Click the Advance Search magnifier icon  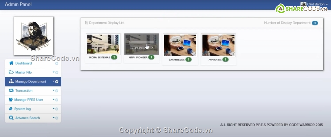pyautogui.click(x=11, y=118)
